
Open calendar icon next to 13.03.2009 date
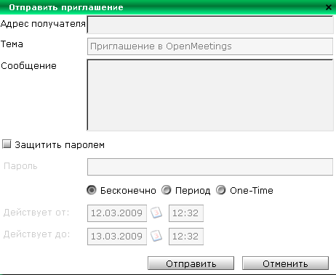tap(156, 236)
